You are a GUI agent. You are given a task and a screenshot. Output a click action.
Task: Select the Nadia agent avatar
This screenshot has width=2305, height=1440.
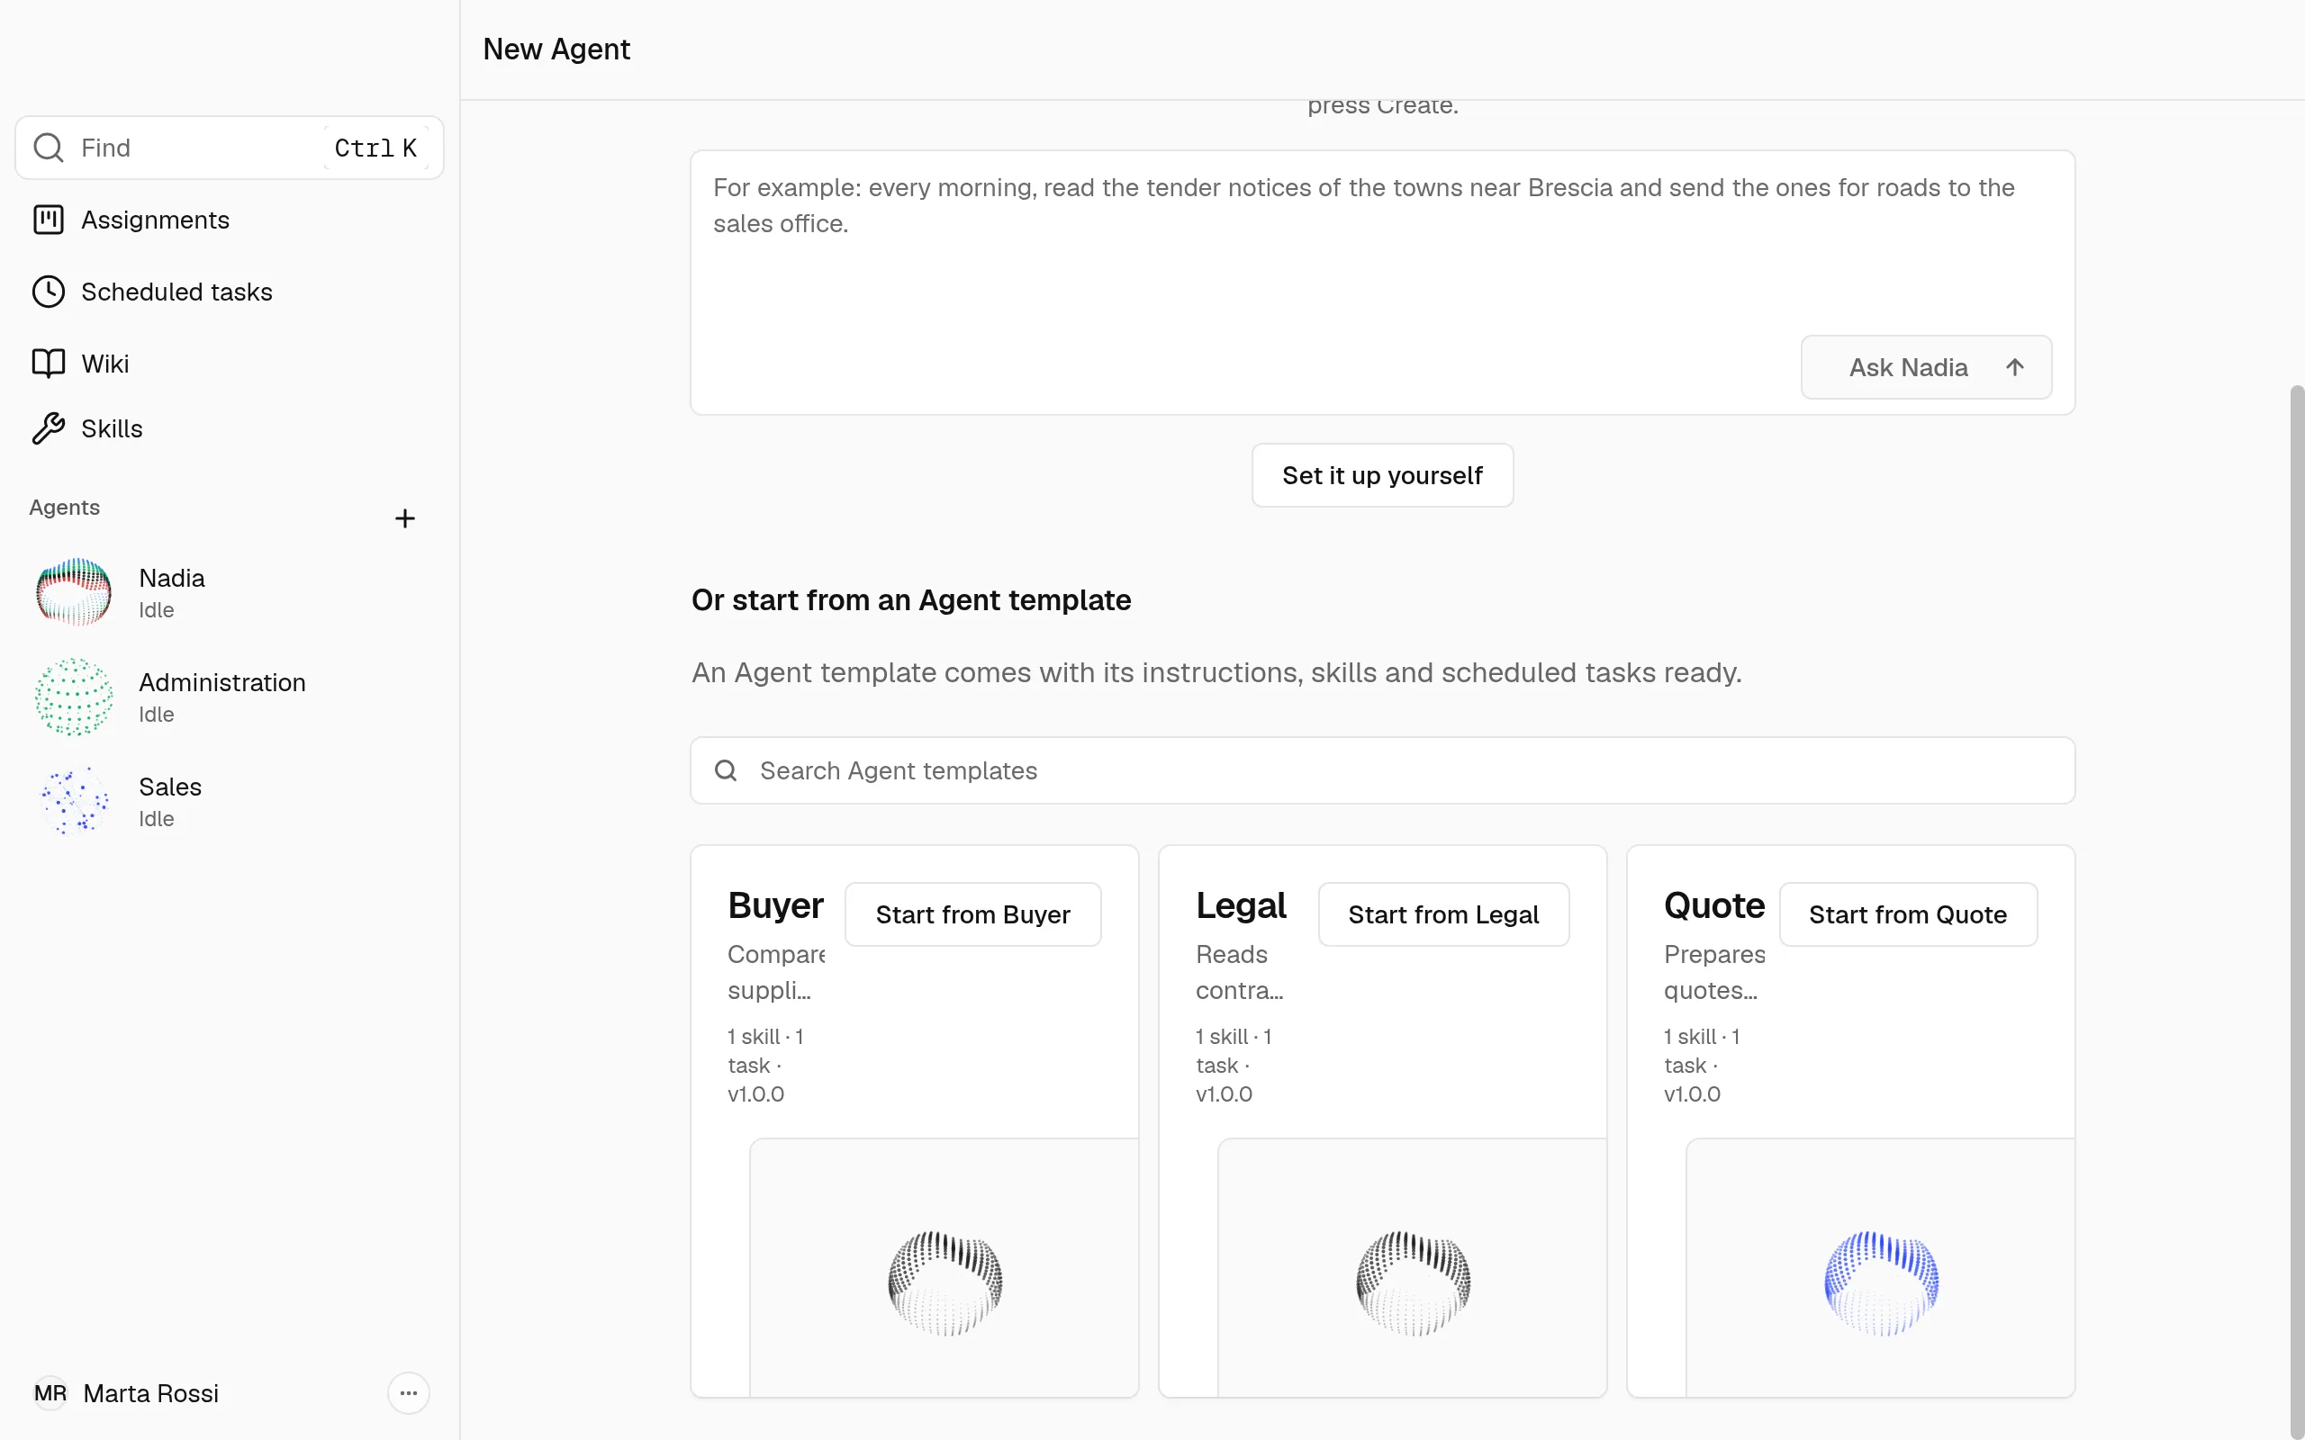point(73,592)
